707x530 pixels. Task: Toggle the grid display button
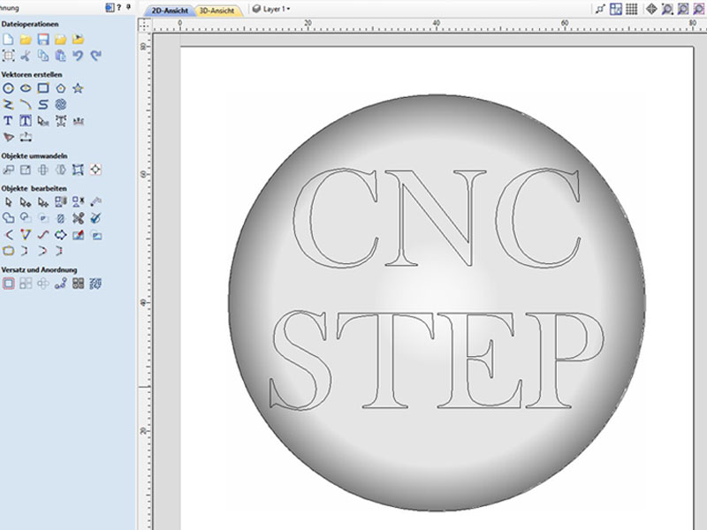coord(632,9)
